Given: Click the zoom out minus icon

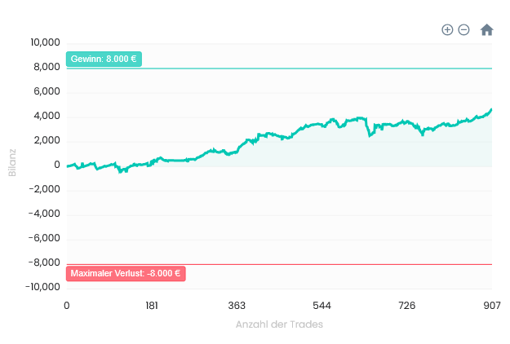Looking at the screenshot, I should [463, 30].
